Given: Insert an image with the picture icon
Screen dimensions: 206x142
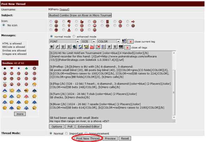Looking at the screenshot, I should pos(86,47).
